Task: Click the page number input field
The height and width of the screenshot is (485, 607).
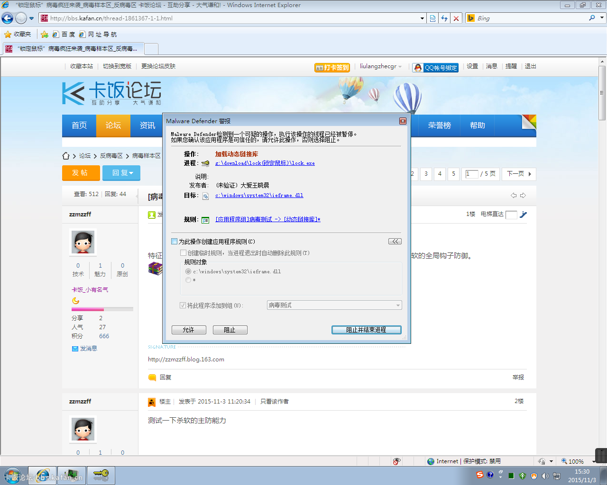Action: point(471,174)
